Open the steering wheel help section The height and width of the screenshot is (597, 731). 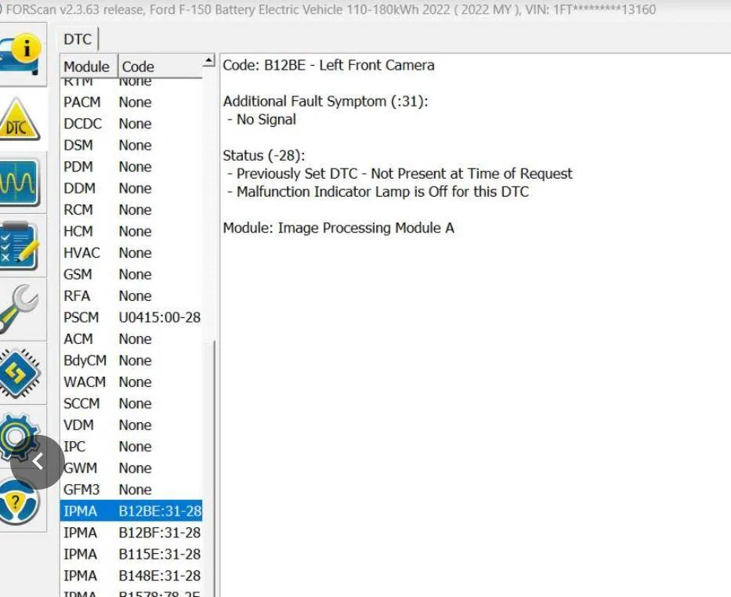(17, 501)
